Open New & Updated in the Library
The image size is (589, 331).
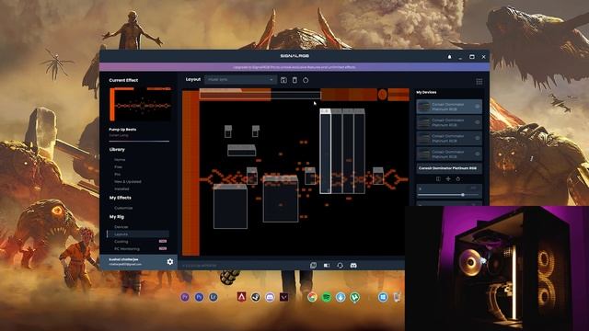pos(128,182)
